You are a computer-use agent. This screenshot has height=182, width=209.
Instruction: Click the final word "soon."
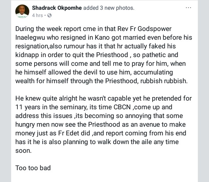click(23, 151)
